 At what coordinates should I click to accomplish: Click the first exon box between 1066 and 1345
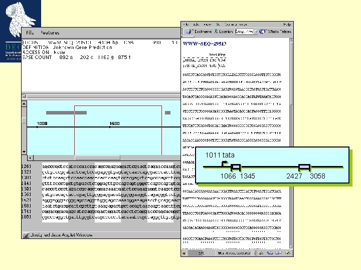tap(236, 167)
